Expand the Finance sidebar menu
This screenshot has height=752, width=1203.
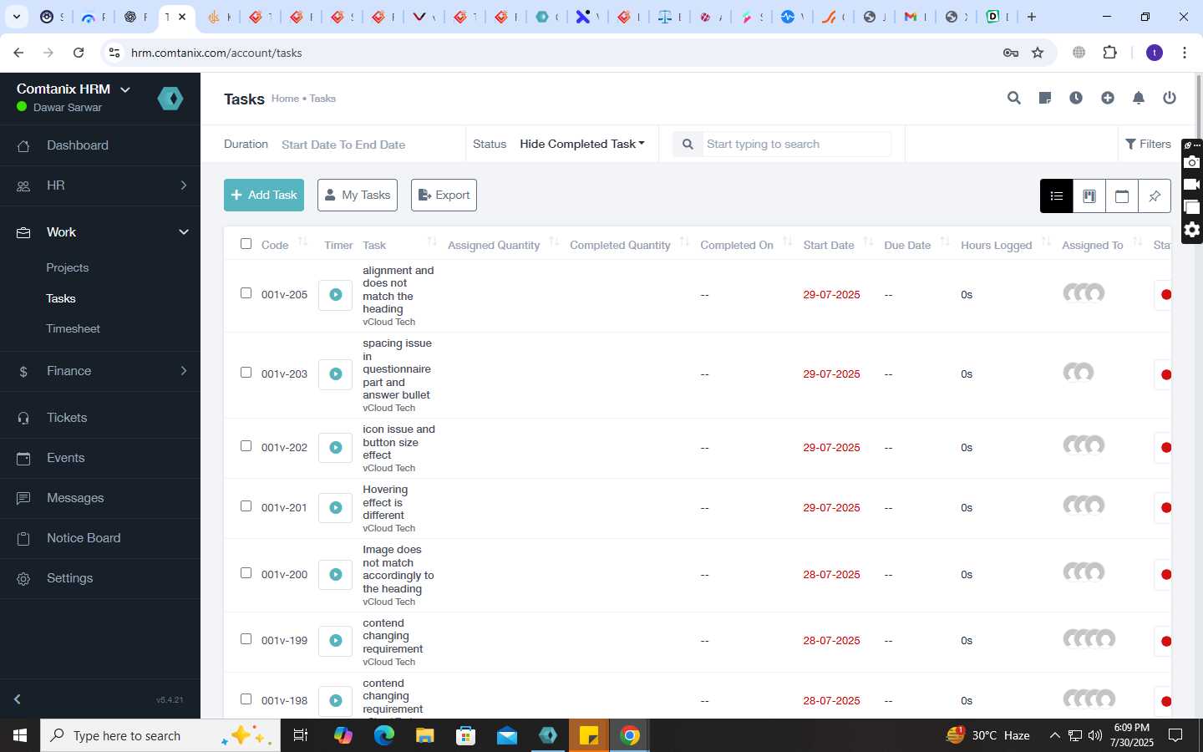[x=100, y=371]
